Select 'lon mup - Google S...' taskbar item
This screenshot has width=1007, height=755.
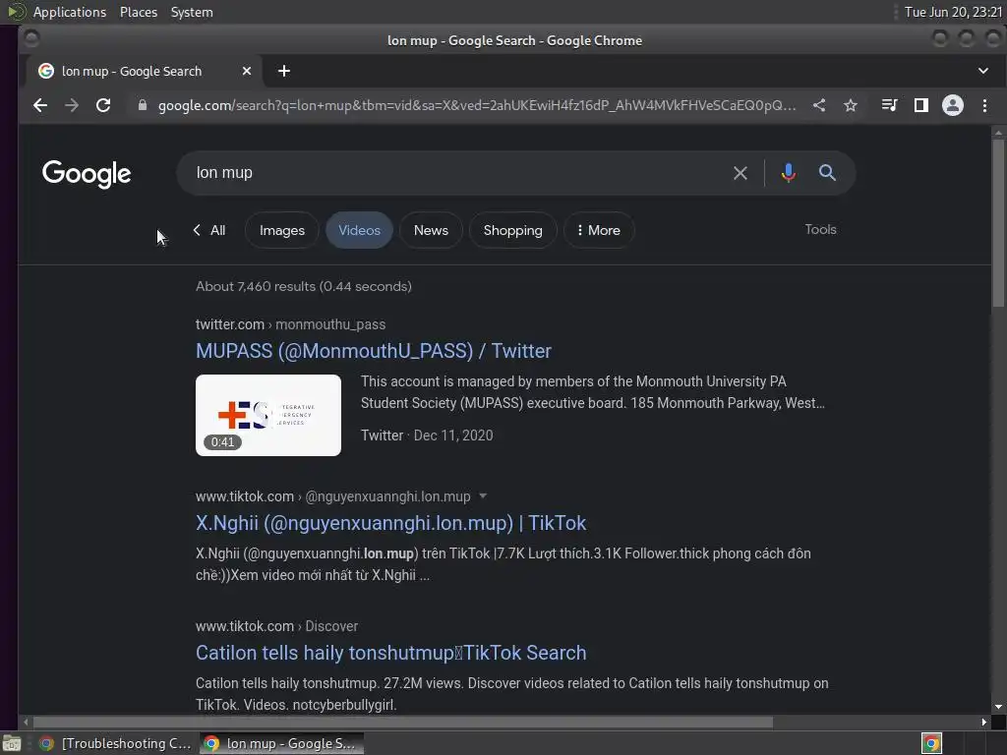click(x=281, y=743)
